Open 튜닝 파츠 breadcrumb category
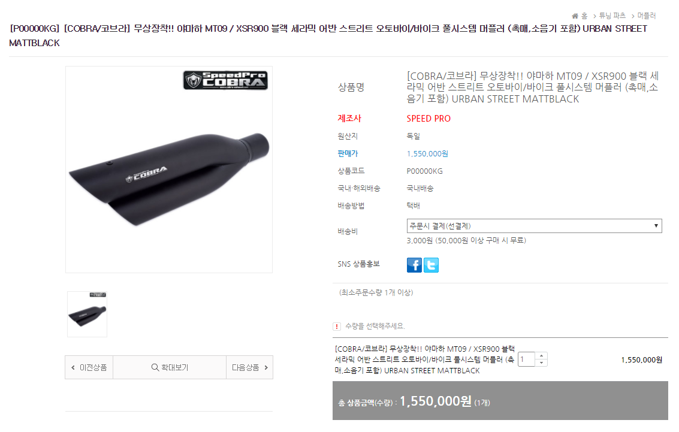 point(612,16)
